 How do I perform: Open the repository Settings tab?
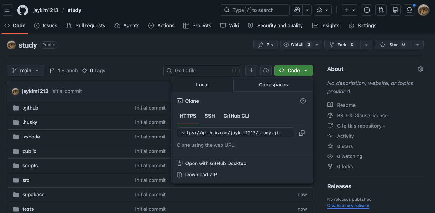pos(363,26)
